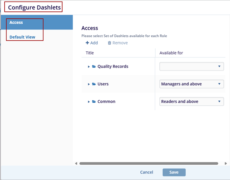
Task: Switch to the Default View tab
Action: [22, 37]
